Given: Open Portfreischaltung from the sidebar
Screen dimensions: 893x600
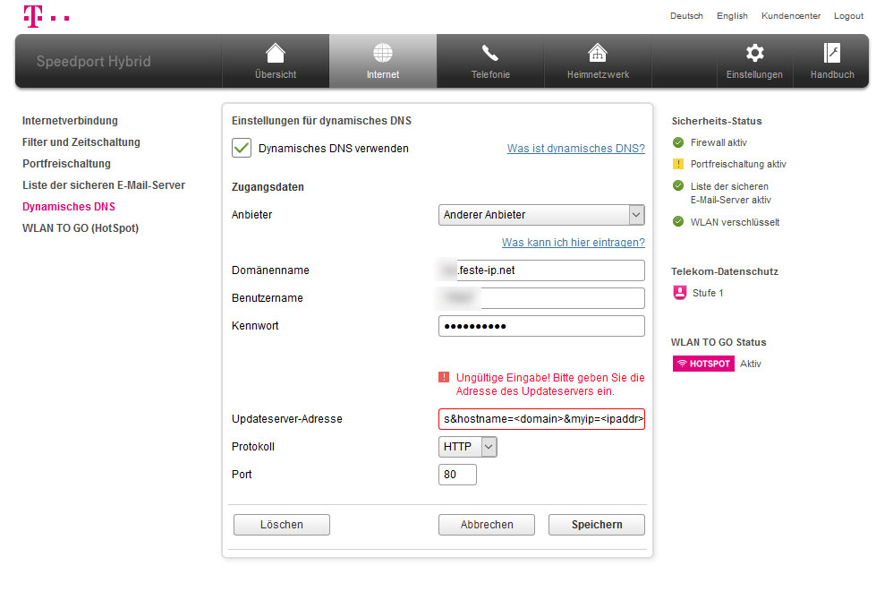Looking at the screenshot, I should click(67, 164).
